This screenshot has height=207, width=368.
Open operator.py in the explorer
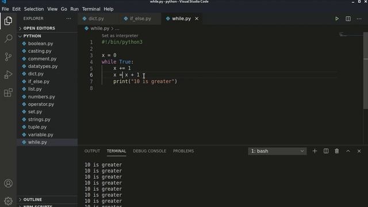[47, 104]
